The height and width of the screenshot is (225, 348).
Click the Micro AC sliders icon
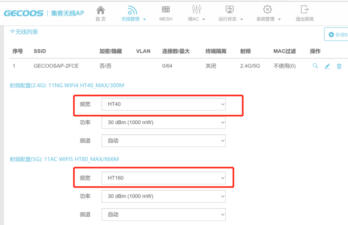[x=196, y=10]
